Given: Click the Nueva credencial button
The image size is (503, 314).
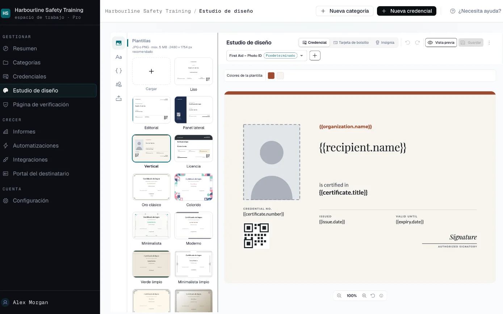Looking at the screenshot, I should (407, 11).
